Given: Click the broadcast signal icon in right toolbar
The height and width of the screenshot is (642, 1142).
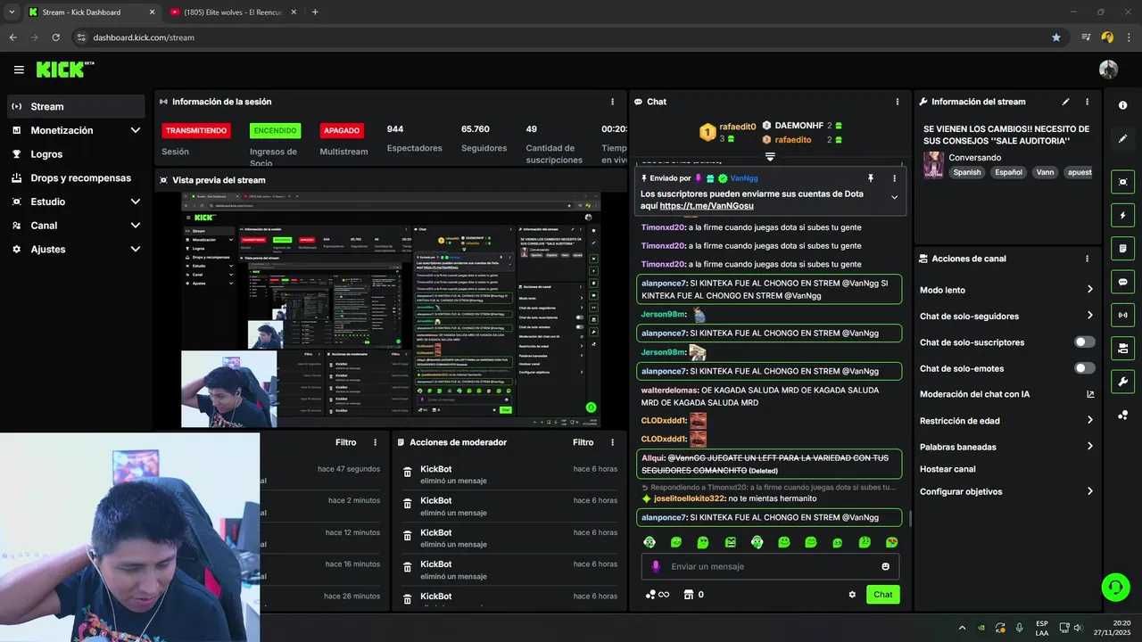Looking at the screenshot, I should [x=1122, y=315].
